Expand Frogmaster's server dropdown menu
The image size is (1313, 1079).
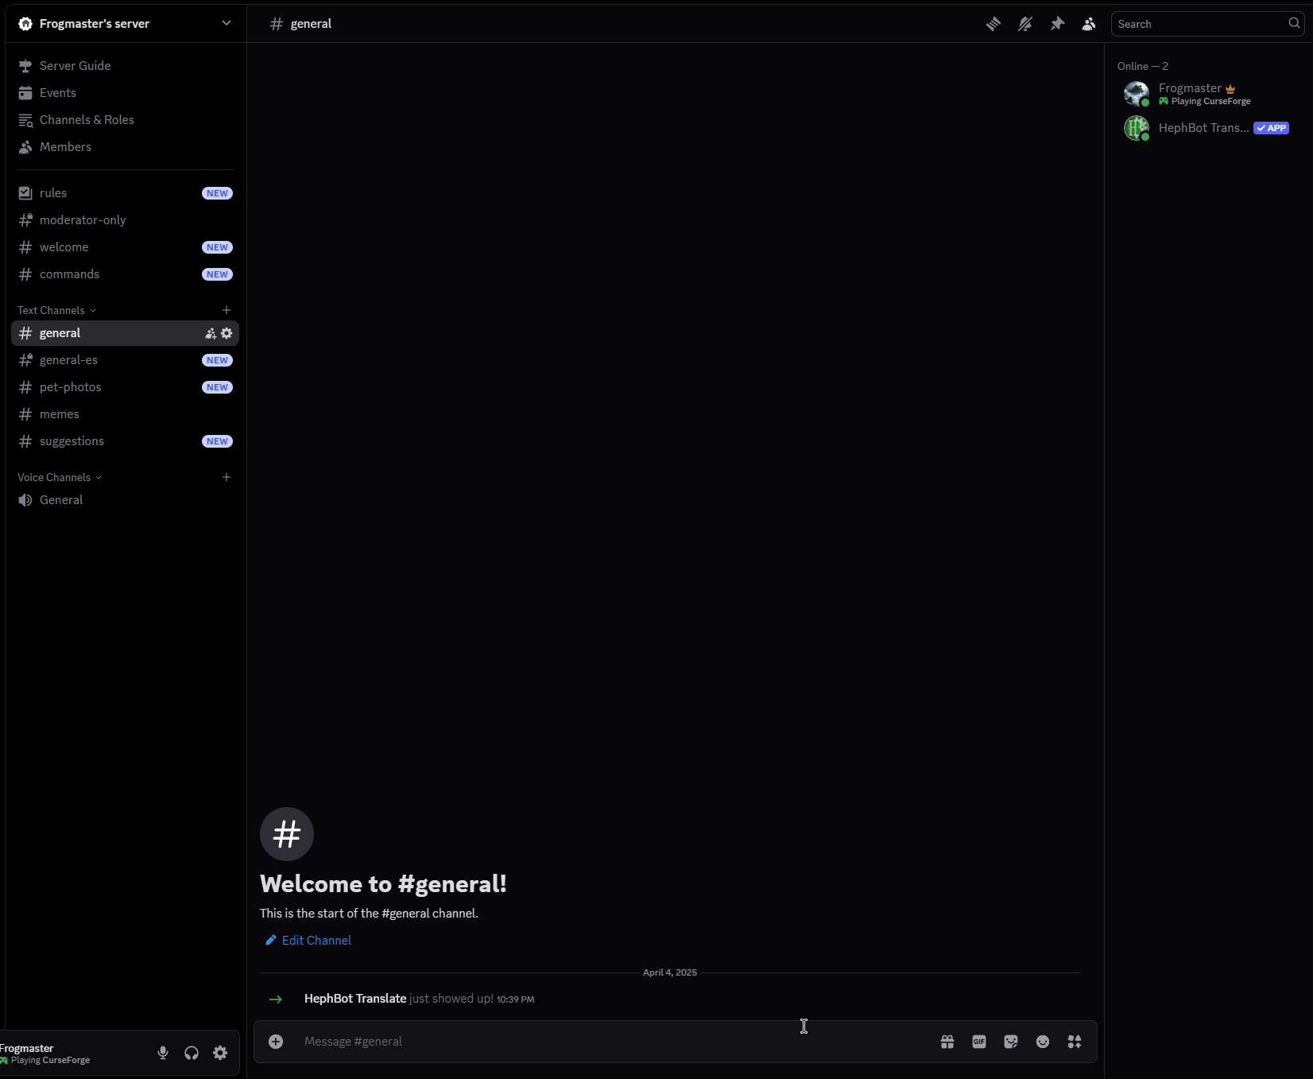coord(226,23)
